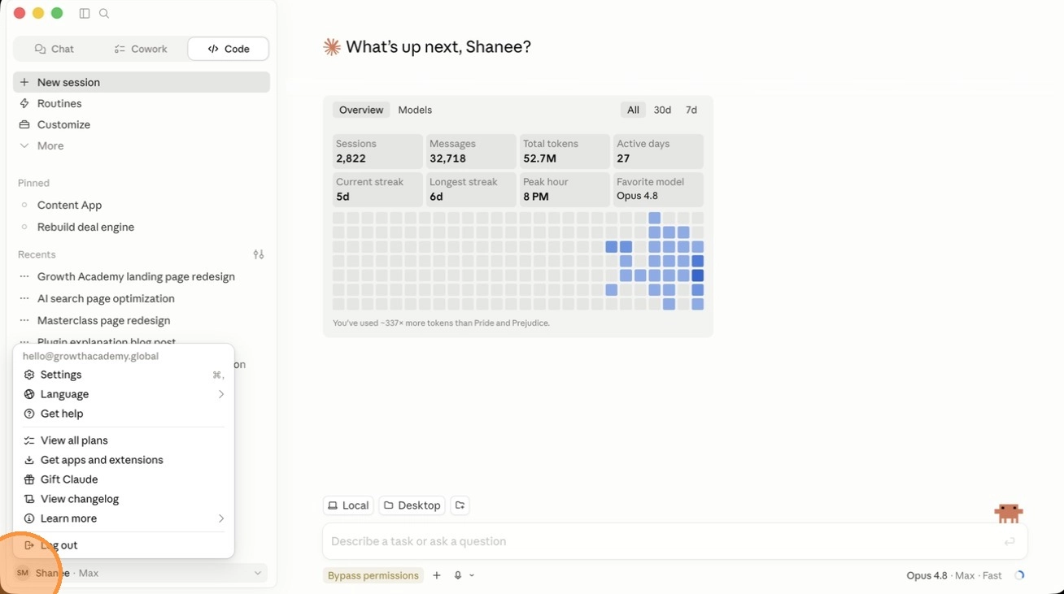Open View changelog entry

tap(124, 499)
